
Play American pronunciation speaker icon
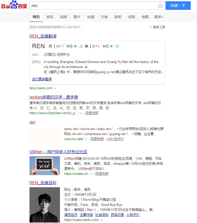(112, 46)
